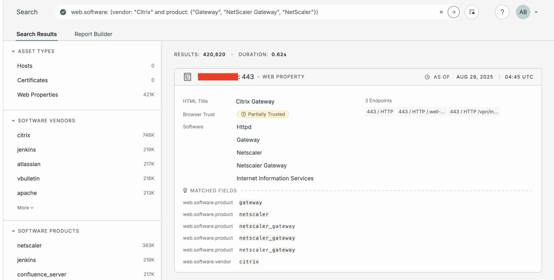Viewport: 554px width, 280px height.
Task: Filter by Web Properties asset type
Action: click(38, 95)
